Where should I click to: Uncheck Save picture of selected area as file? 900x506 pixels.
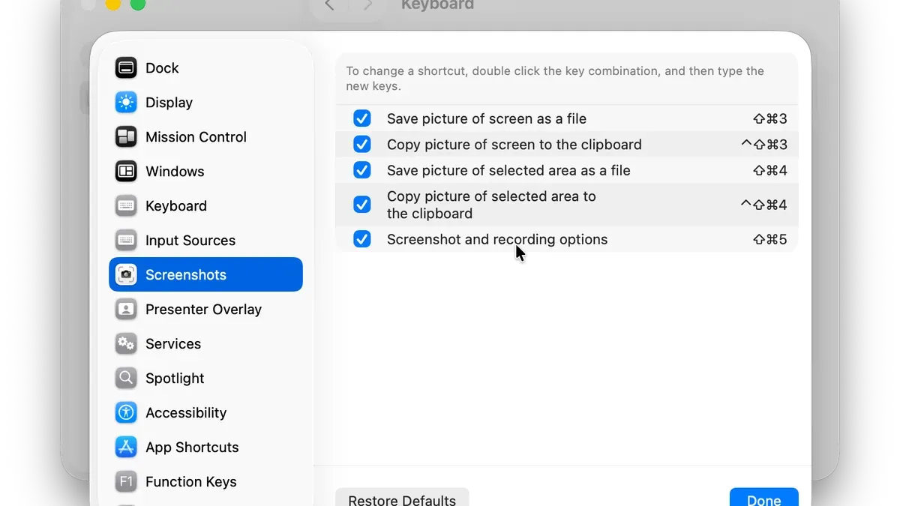click(x=362, y=170)
